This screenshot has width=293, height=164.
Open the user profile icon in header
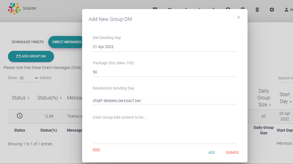pyautogui.click(x=286, y=10)
